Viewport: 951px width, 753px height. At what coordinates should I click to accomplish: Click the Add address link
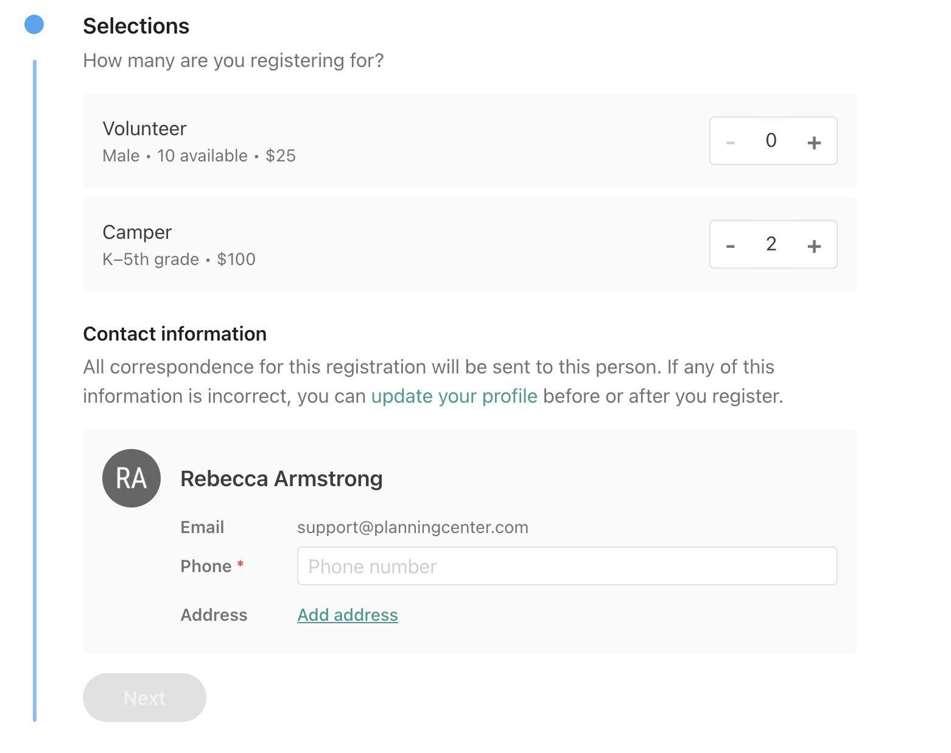(x=348, y=615)
